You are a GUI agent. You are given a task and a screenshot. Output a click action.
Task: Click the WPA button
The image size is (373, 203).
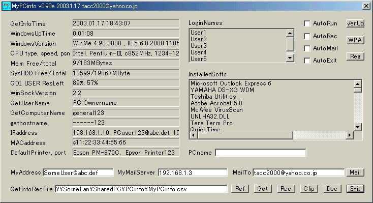(355, 40)
